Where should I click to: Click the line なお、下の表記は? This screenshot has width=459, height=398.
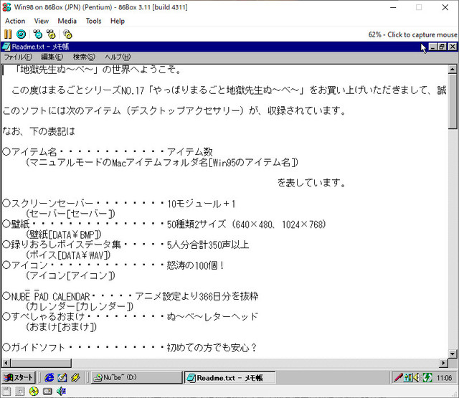tap(39, 131)
